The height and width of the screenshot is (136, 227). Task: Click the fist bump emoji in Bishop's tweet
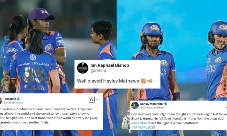pos(150,81)
